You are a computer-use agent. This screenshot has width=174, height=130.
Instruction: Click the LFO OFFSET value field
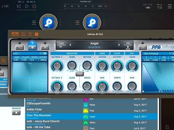click(43, 60)
